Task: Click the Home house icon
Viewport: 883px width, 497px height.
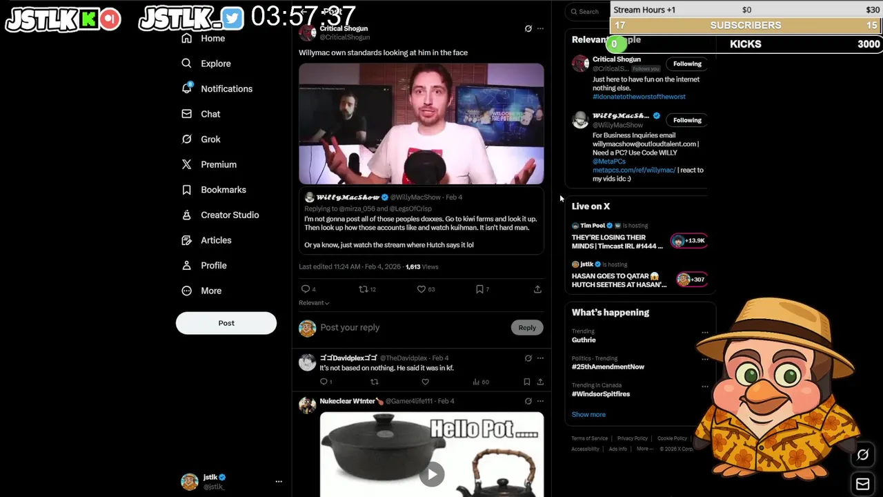Action: click(186, 39)
